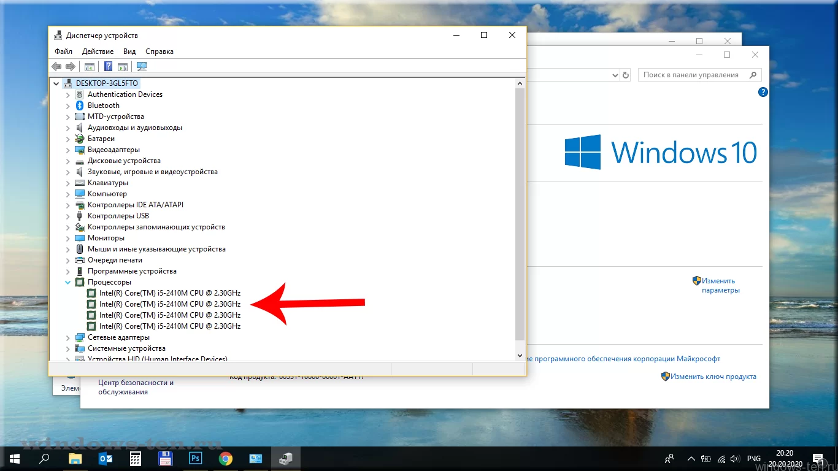
Task: Select the Видеоадаптеры category
Action: (113, 150)
